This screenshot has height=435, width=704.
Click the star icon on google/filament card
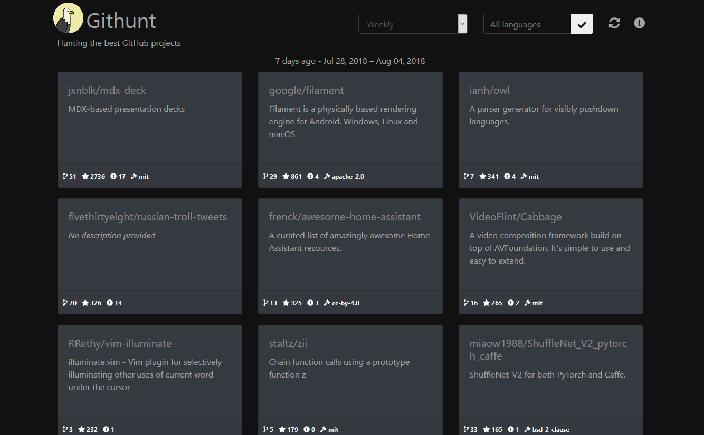[286, 177]
